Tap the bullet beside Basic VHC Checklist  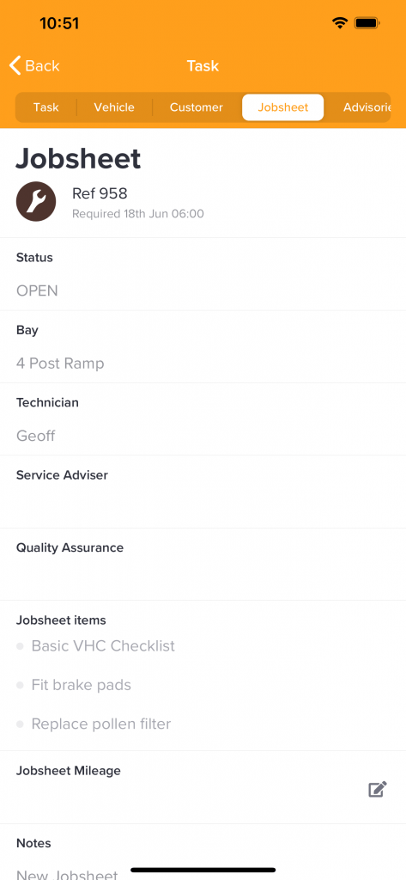pyautogui.click(x=21, y=646)
